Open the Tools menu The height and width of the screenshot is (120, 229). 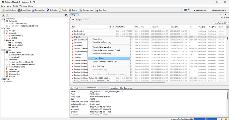(x=15, y=6)
